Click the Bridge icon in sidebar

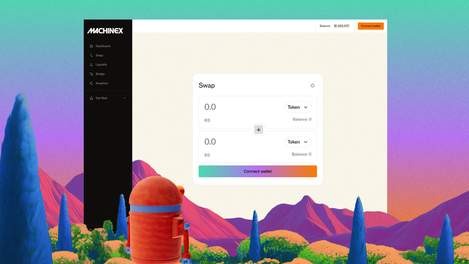[91, 74]
